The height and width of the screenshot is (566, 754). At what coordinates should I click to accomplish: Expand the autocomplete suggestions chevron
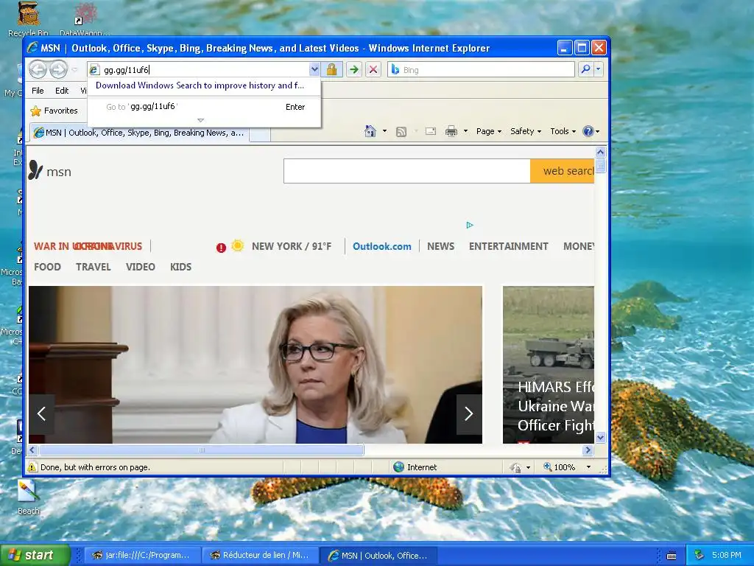click(x=201, y=120)
